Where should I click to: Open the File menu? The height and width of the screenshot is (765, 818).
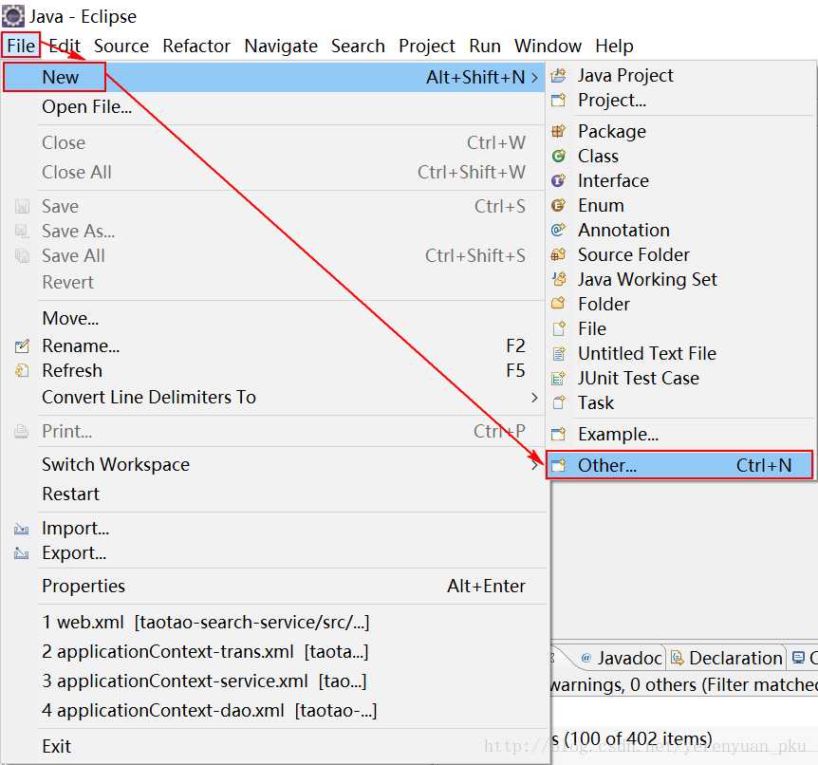21,46
